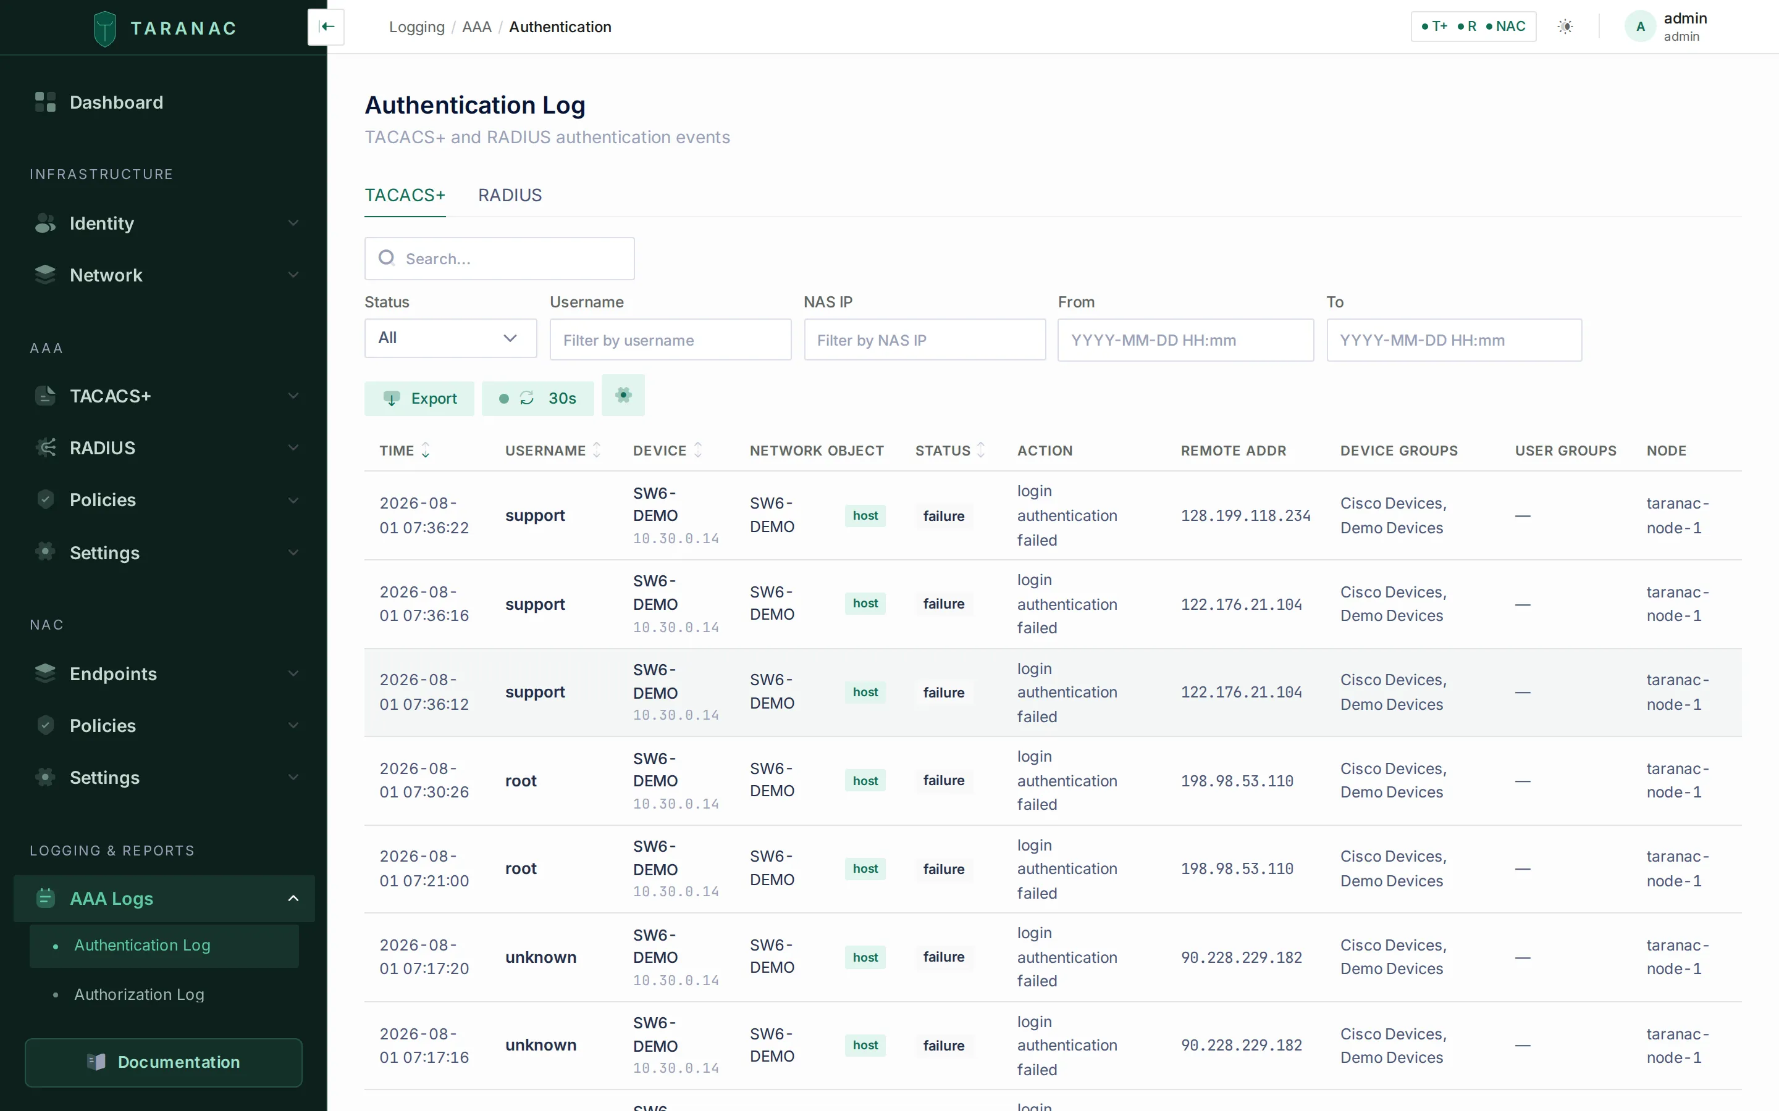
Task: Select the TACACS+ tab
Action: [405, 194]
